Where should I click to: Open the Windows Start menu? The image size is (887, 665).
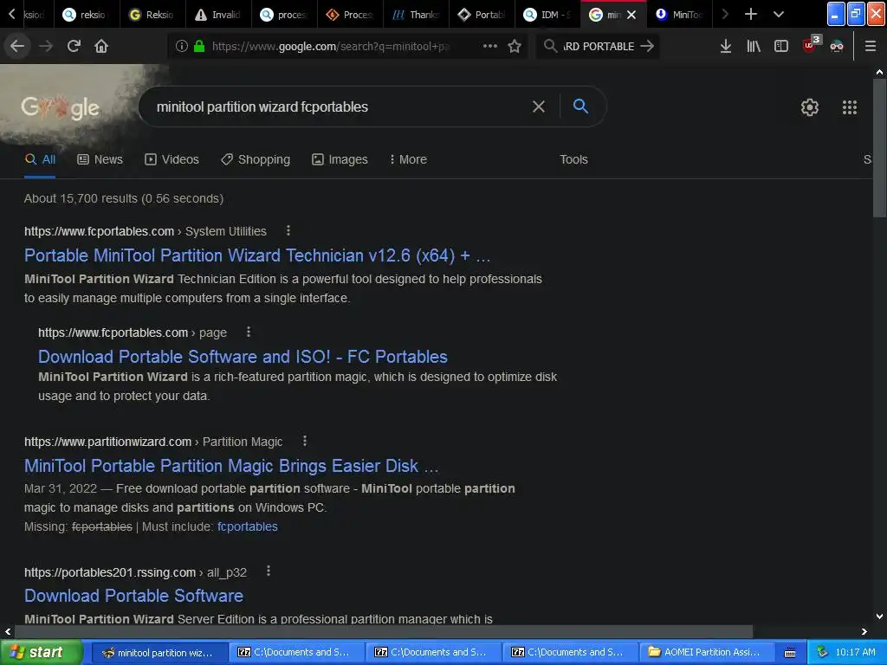[x=42, y=652]
